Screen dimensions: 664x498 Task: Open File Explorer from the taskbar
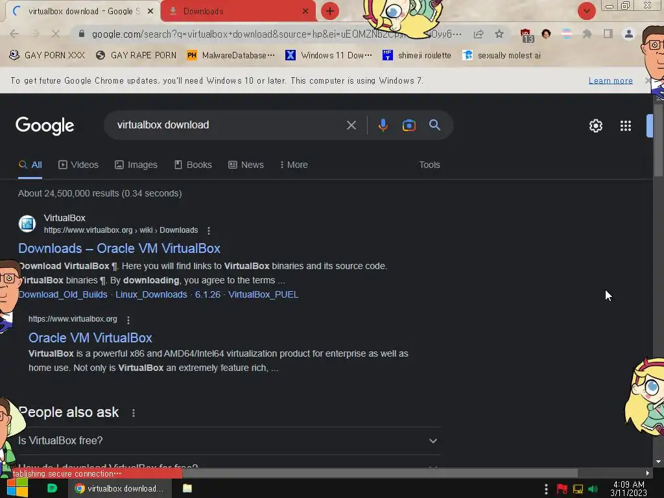pyautogui.click(x=187, y=488)
